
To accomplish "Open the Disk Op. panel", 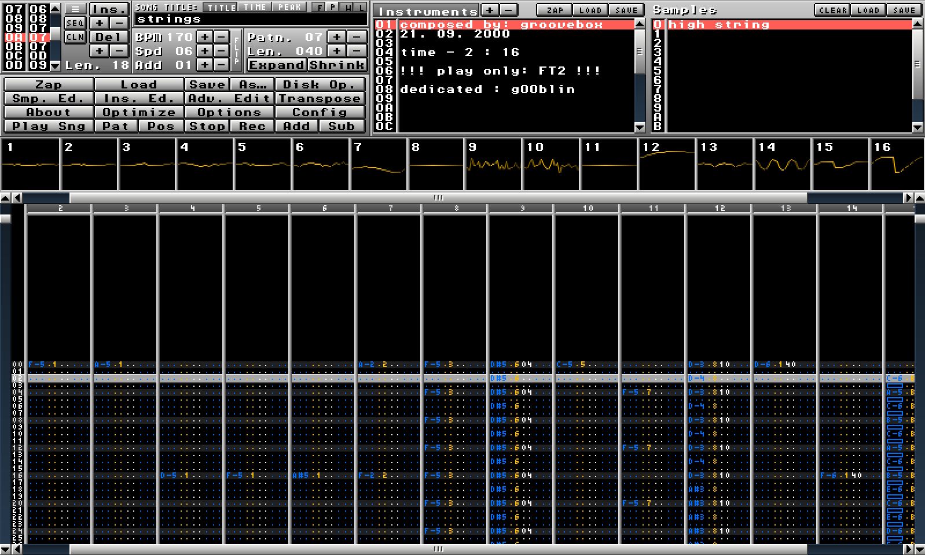I will click(320, 84).
